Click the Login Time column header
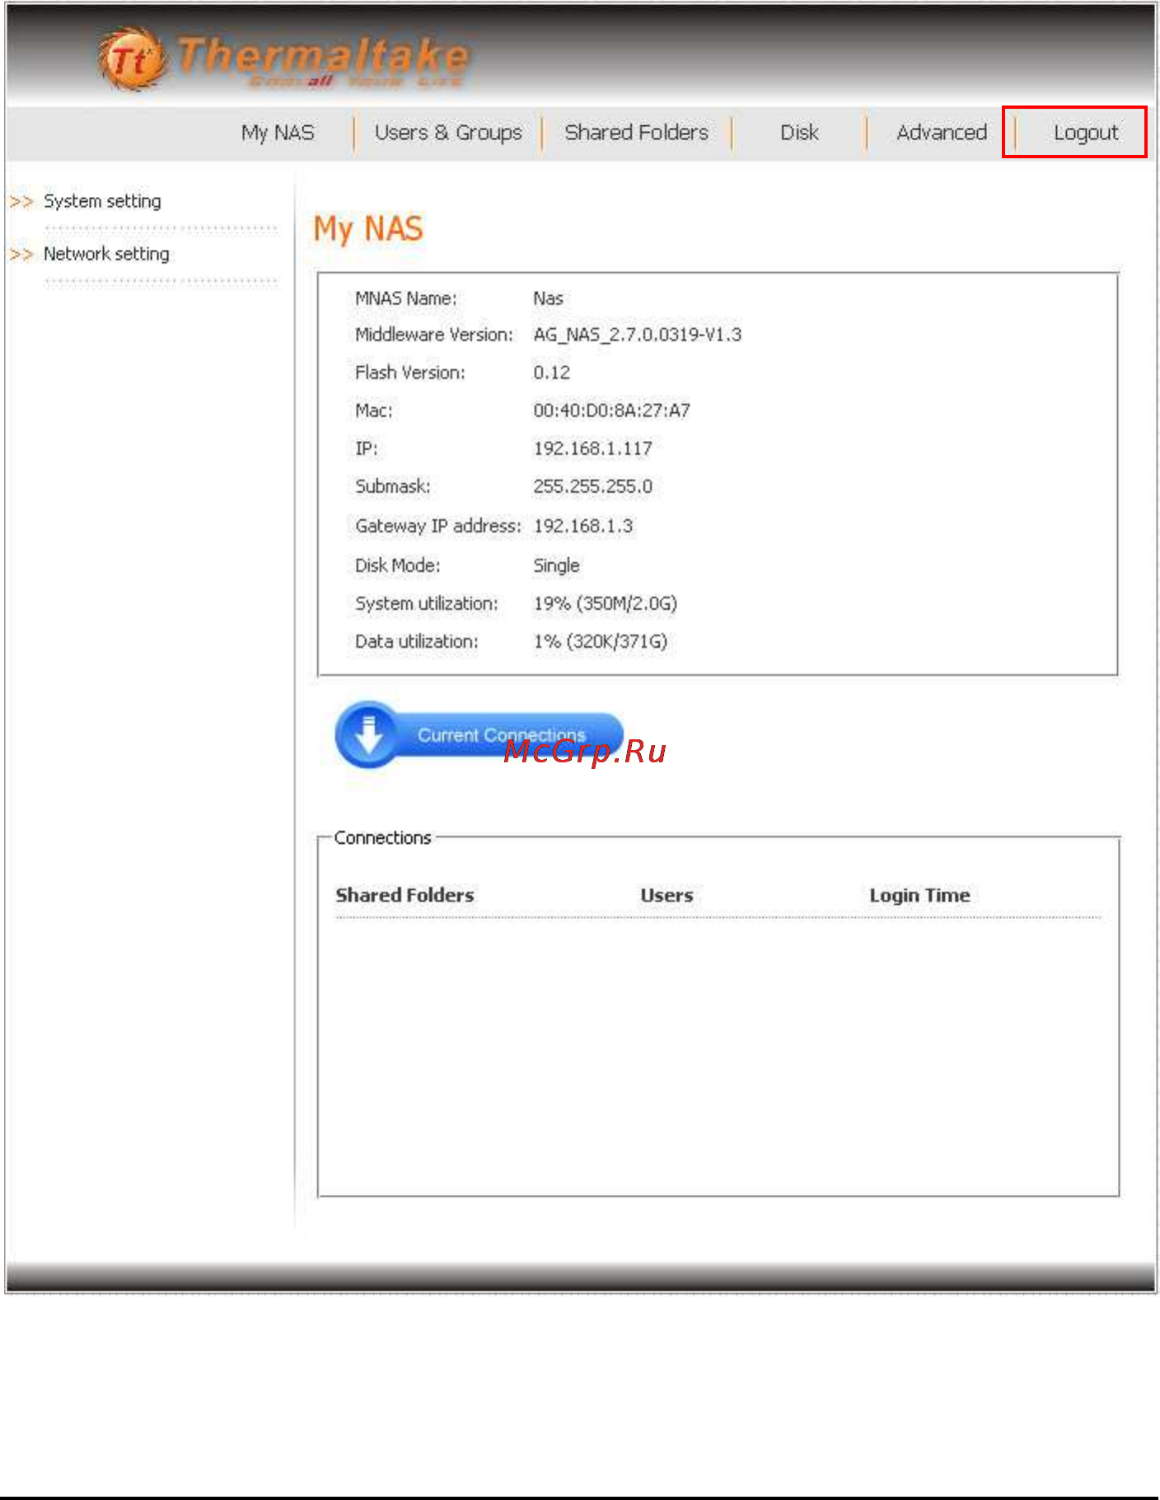 tap(919, 895)
